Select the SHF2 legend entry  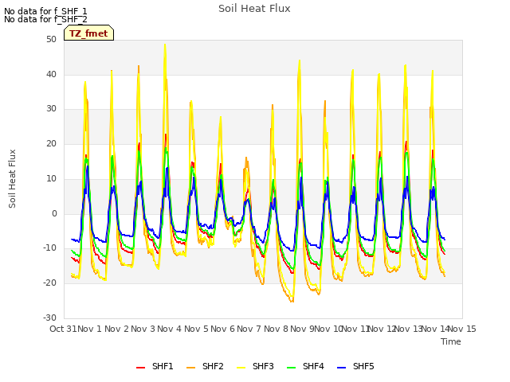(x=205, y=366)
